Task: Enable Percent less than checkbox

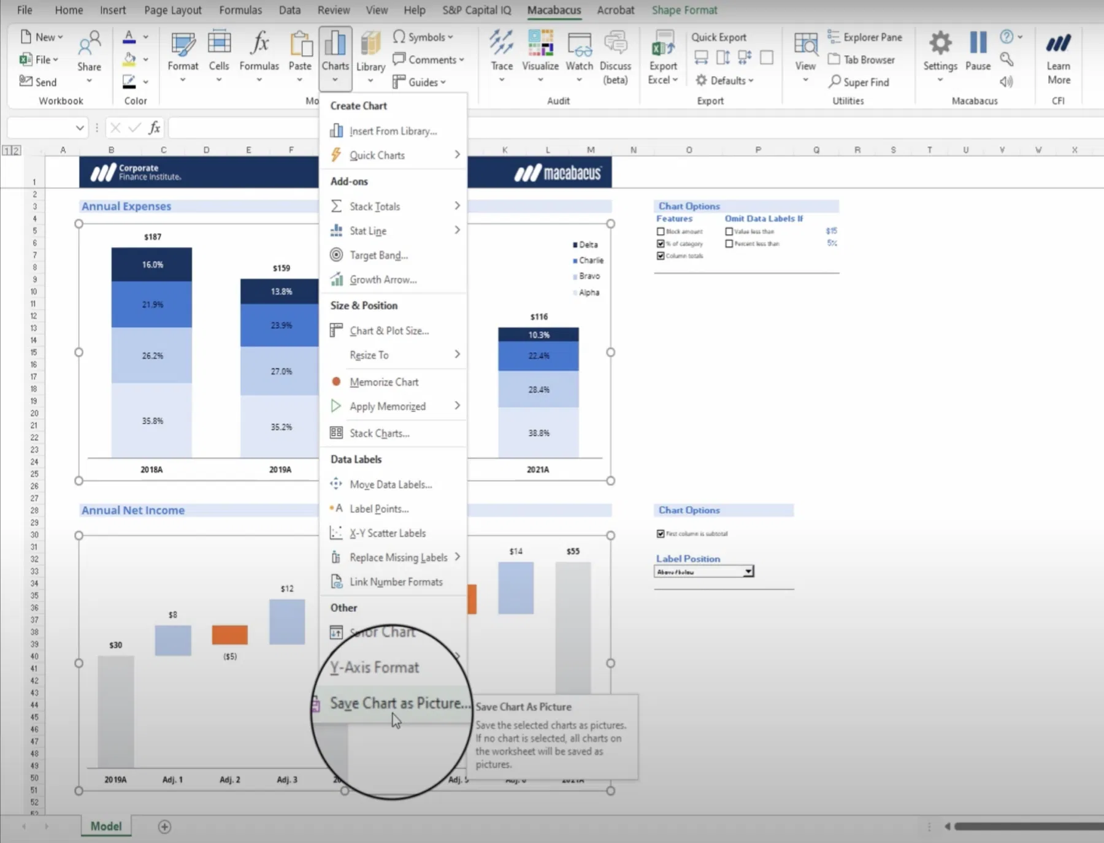Action: 729,243
